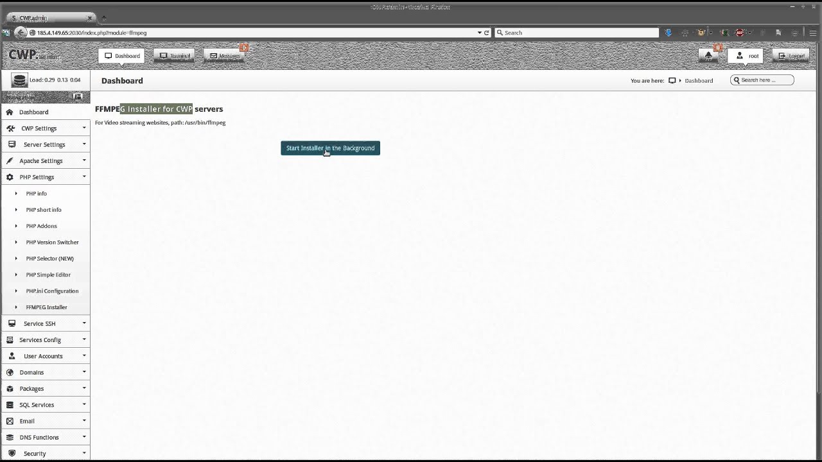Click the Email envelope icon
The width and height of the screenshot is (822, 462).
coord(10,421)
